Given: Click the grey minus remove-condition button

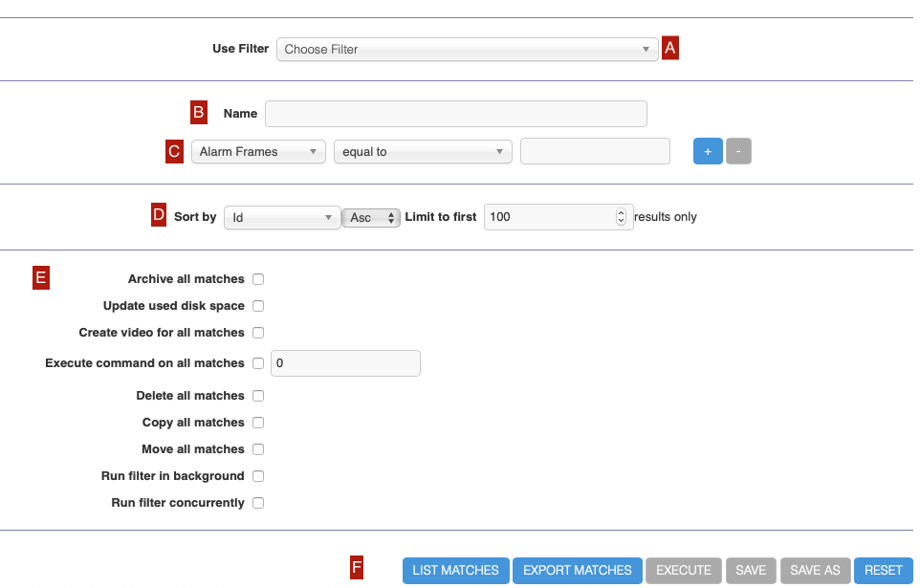Looking at the screenshot, I should [x=738, y=151].
